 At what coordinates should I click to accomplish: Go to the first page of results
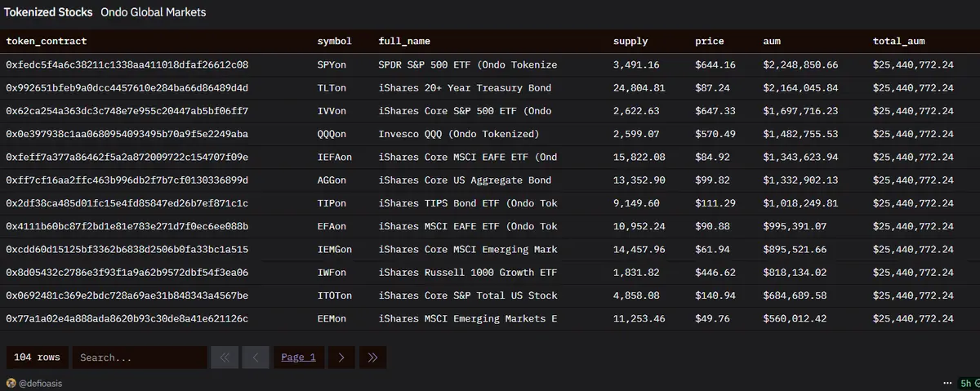pyautogui.click(x=225, y=357)
